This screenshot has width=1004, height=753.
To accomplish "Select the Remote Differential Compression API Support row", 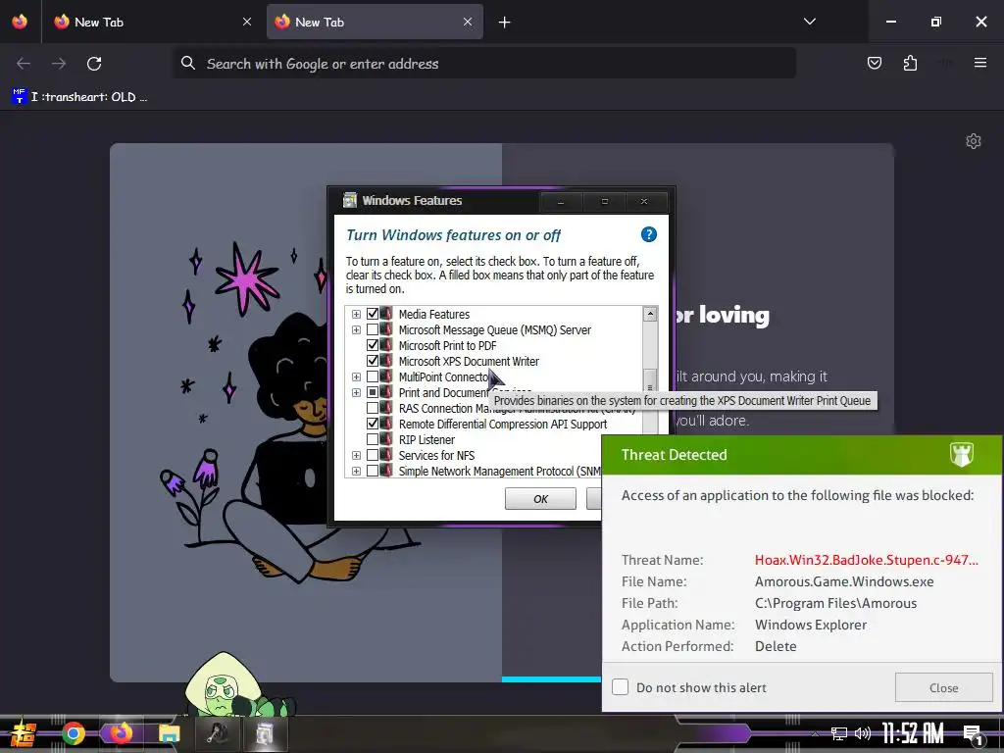I will pos(503,424).
